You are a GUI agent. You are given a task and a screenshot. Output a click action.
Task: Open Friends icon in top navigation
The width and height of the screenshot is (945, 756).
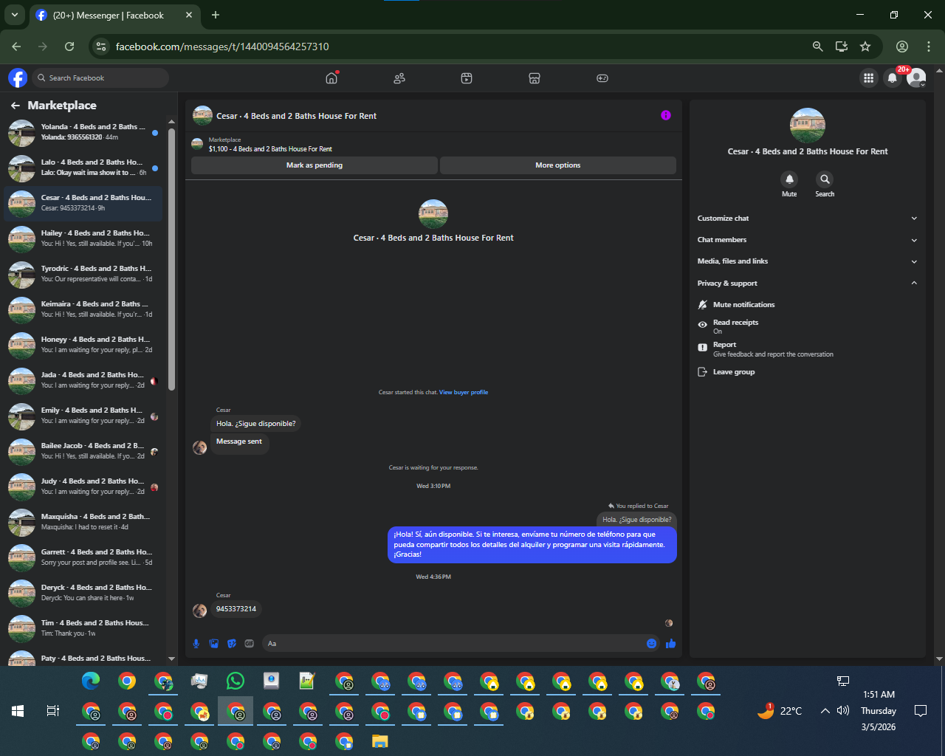click(399, 78)
